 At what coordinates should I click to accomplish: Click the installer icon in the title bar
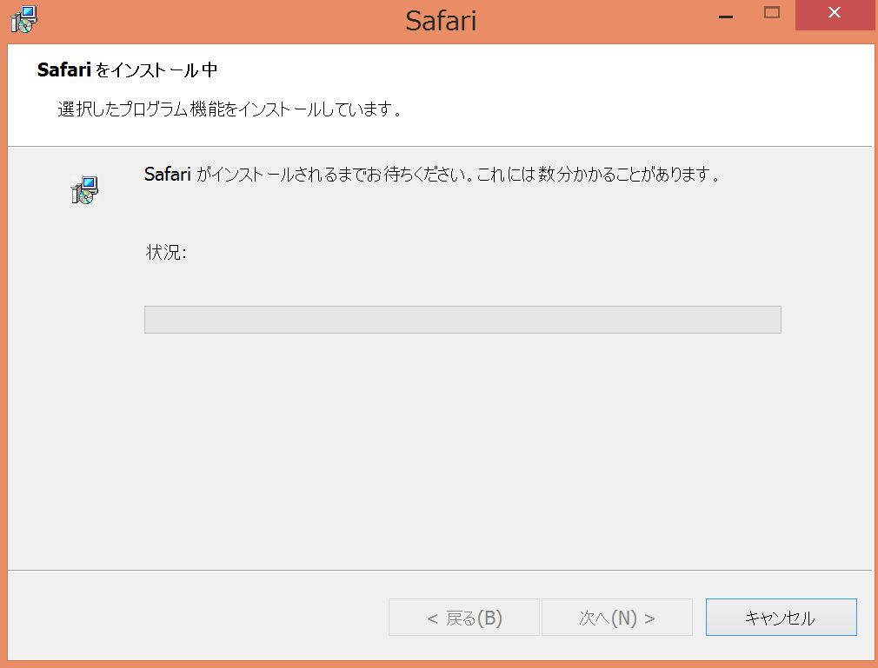coord(23,18)
